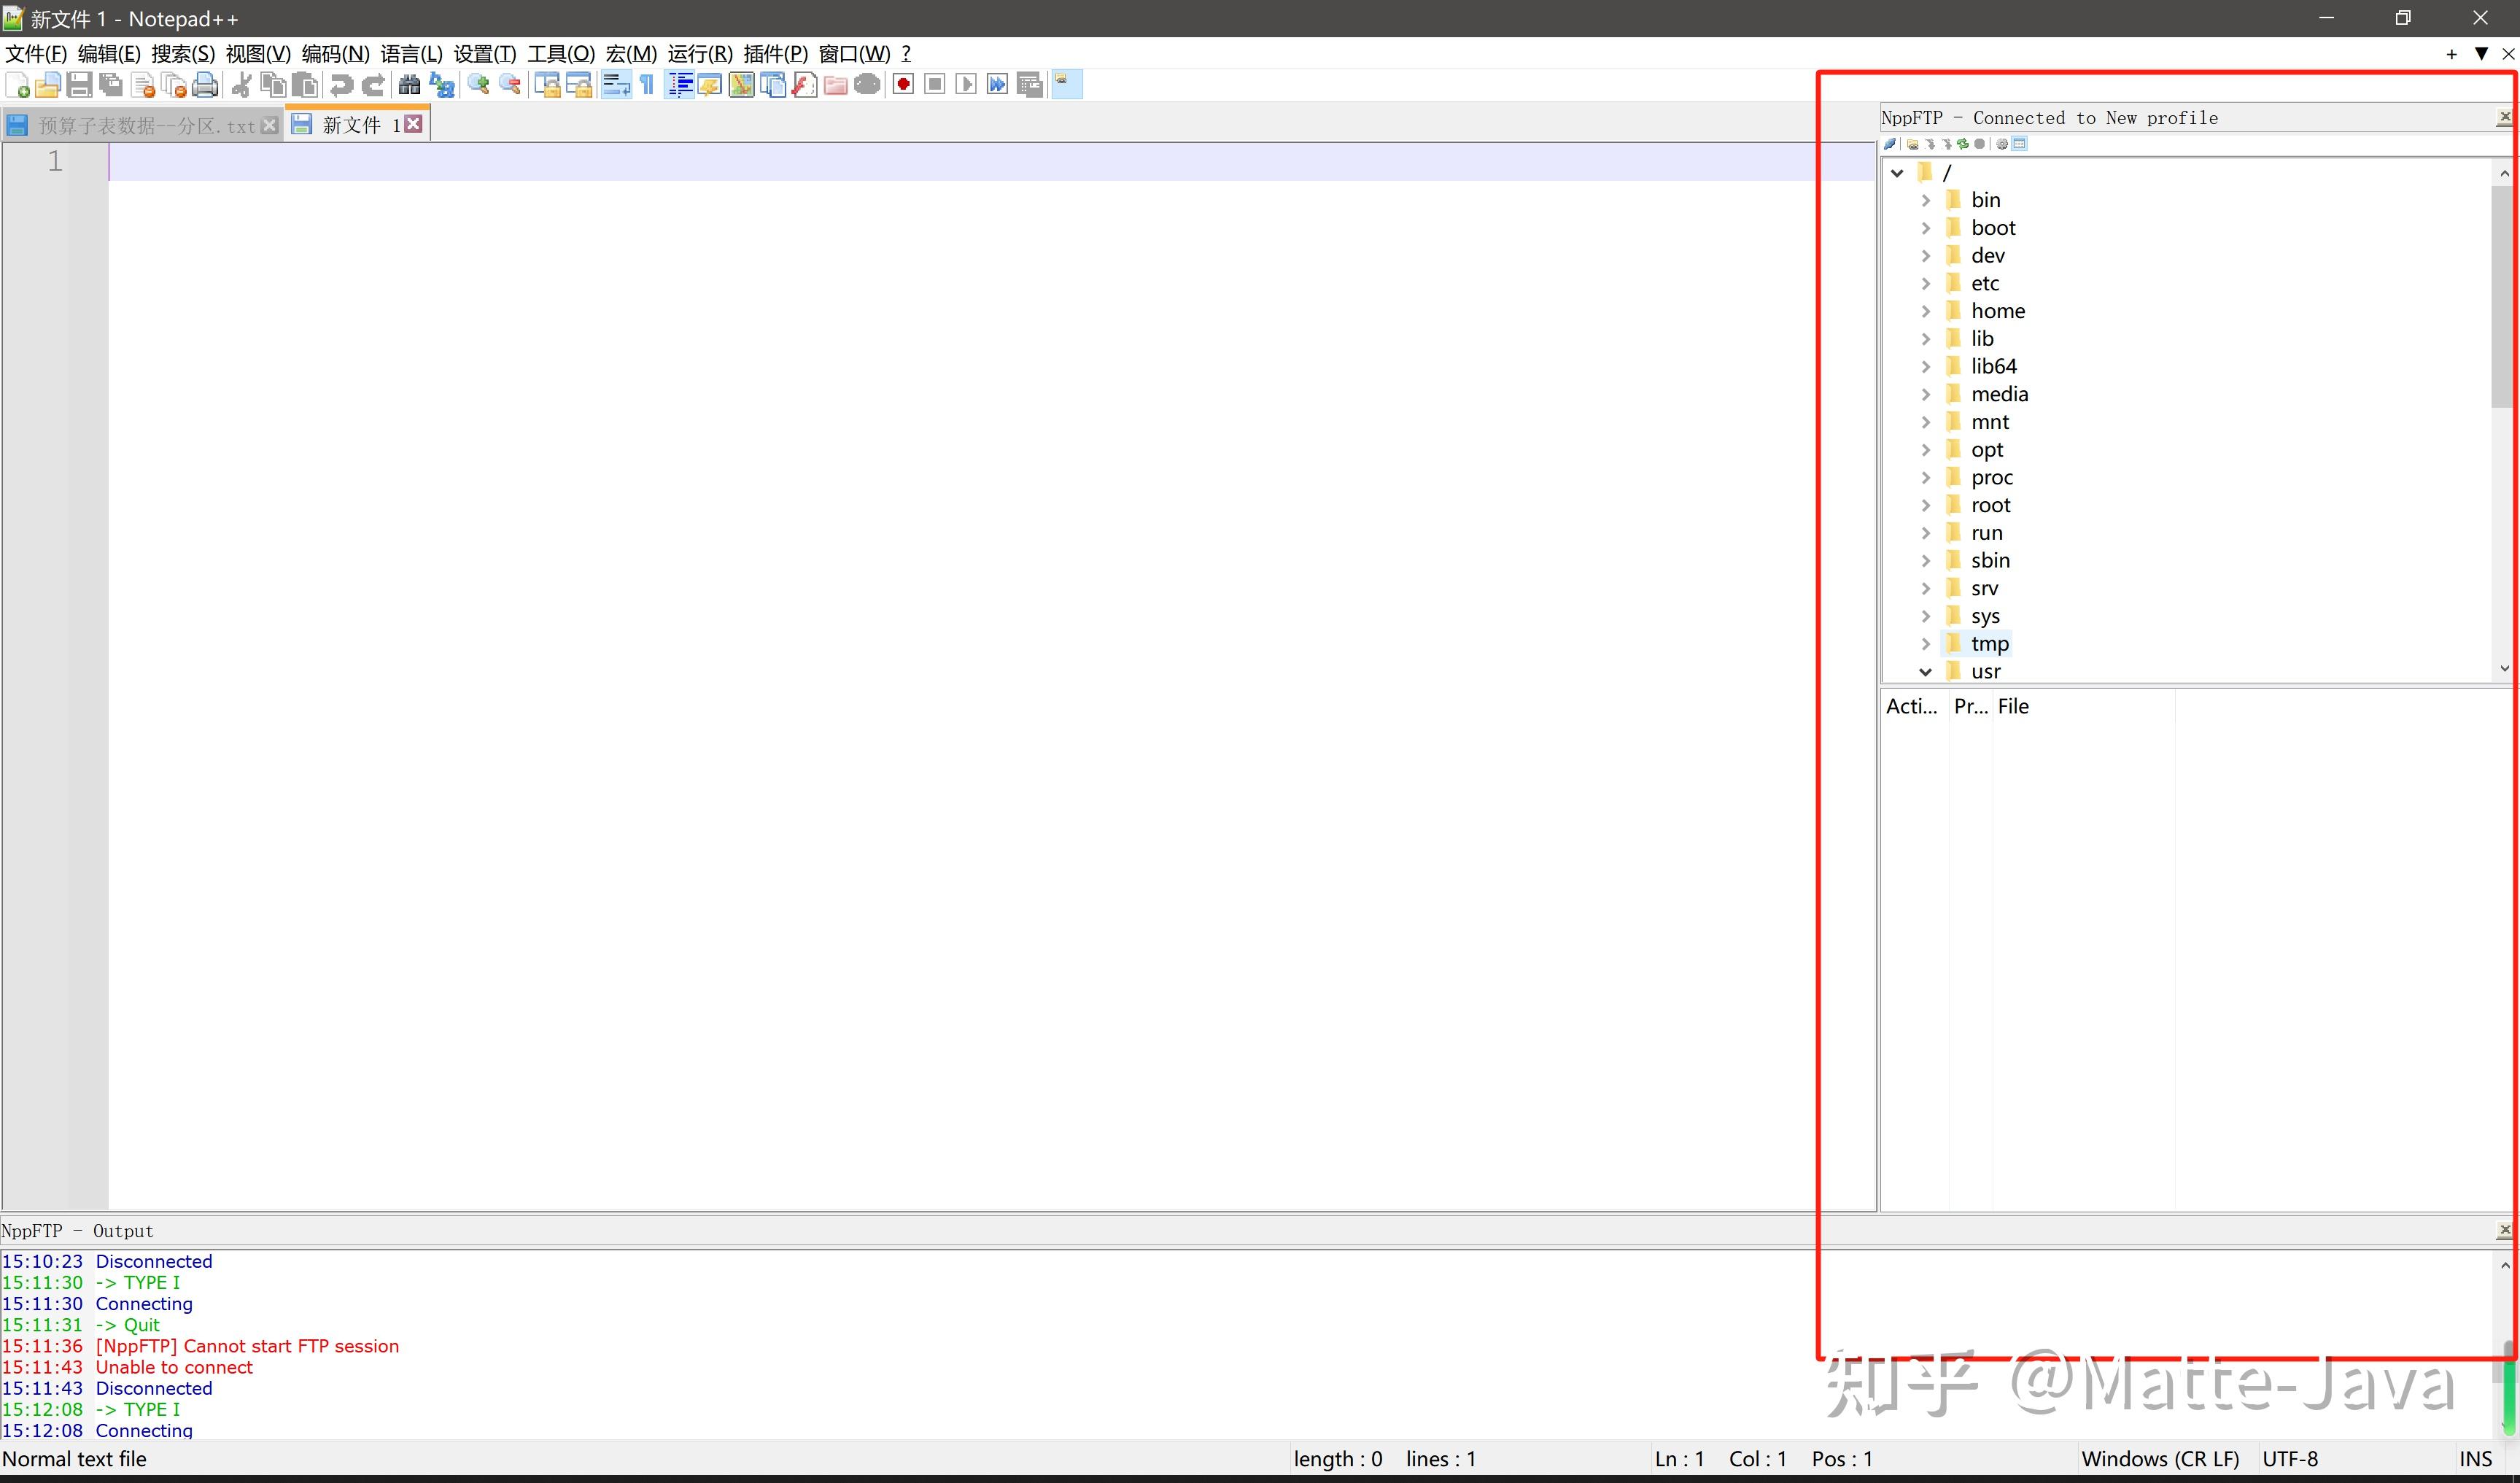Close the NppFTP Output panel

click(2505, 1230)
